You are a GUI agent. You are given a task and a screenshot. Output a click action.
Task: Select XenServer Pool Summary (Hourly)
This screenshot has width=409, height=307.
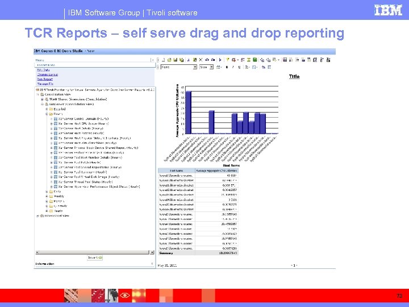83,172
